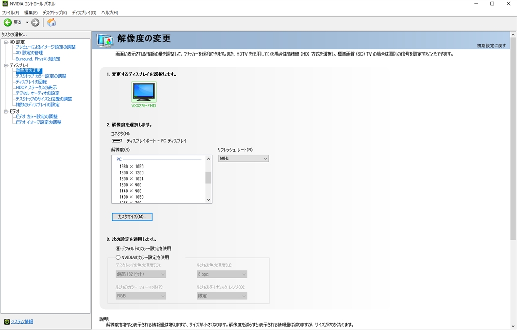This screenshot has height=330, width=517.
Task: Open the ディスプレイ(D) menu
Action: [84, 13]
